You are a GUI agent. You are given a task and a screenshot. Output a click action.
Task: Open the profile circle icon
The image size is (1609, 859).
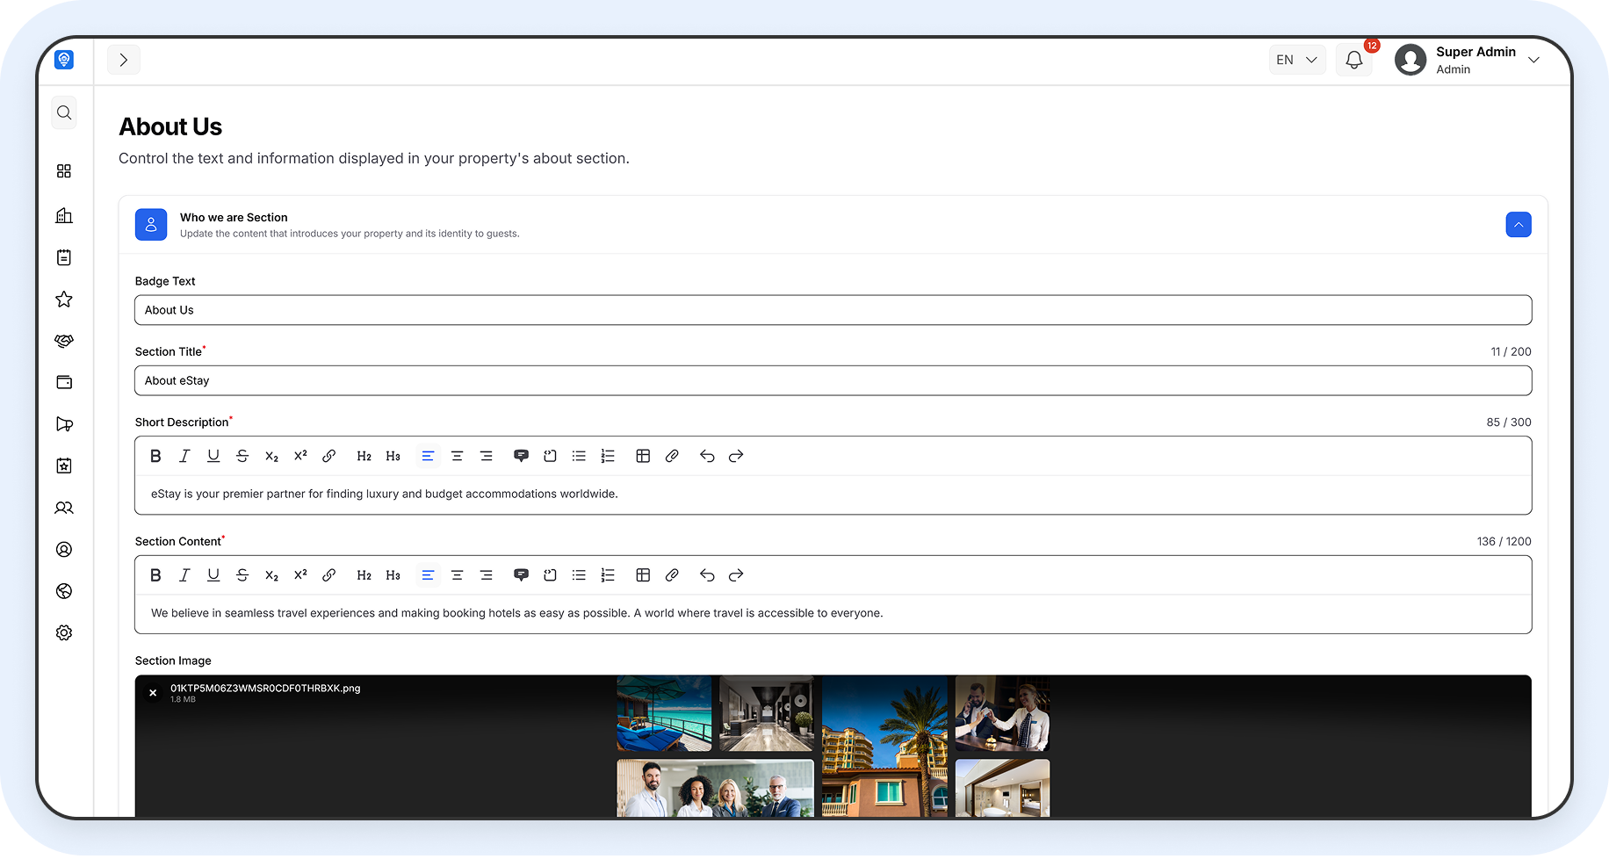point(64,550)
